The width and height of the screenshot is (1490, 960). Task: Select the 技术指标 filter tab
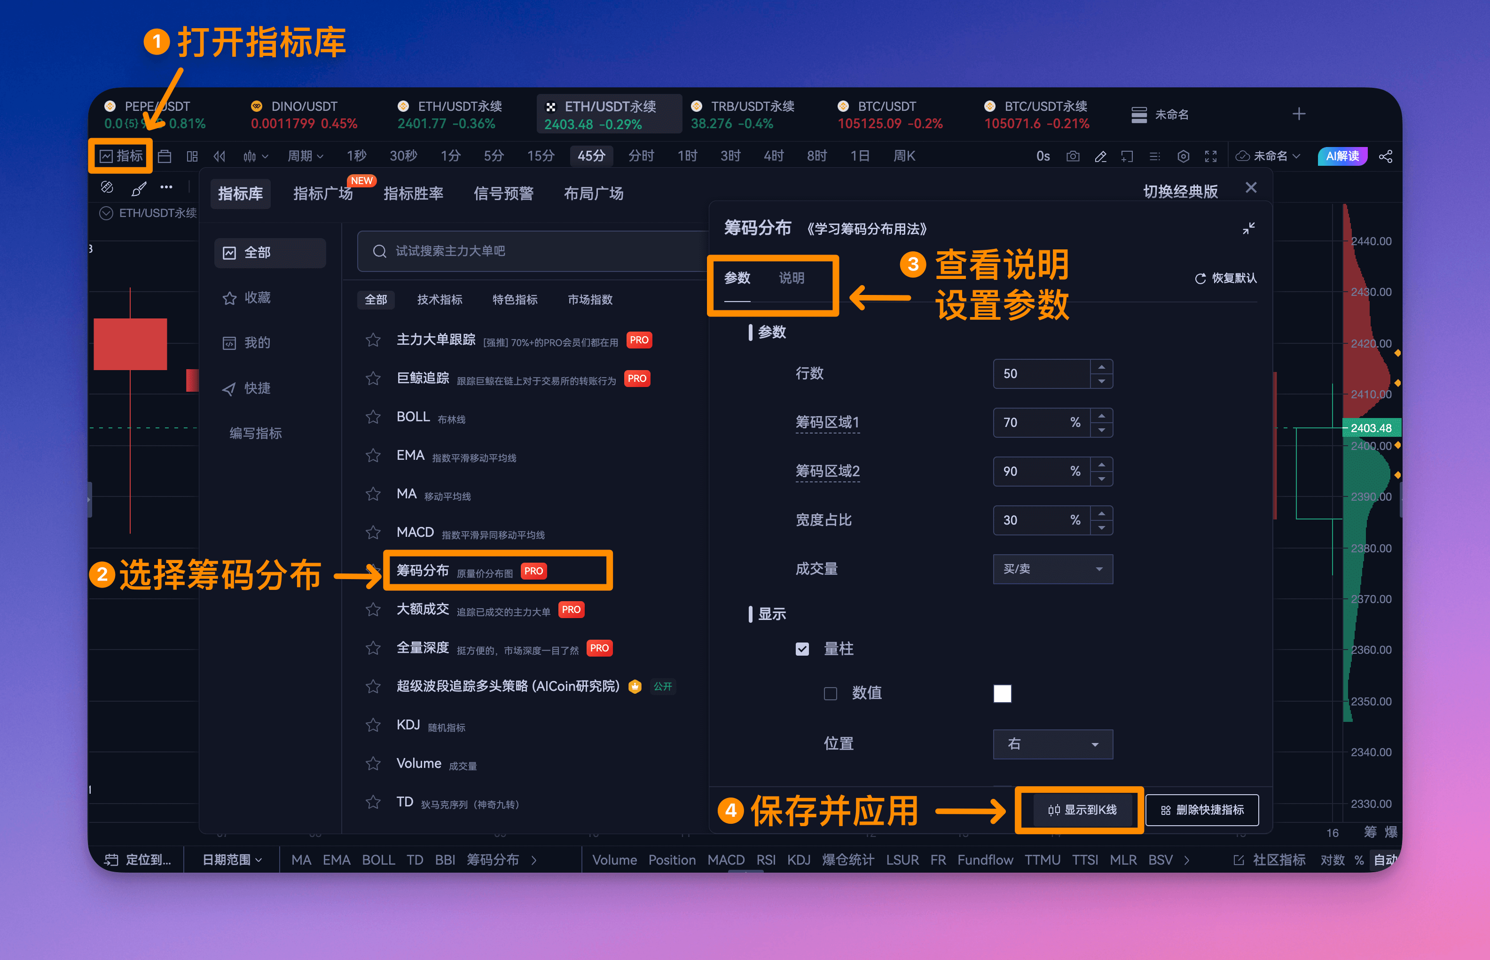[439, 300]
